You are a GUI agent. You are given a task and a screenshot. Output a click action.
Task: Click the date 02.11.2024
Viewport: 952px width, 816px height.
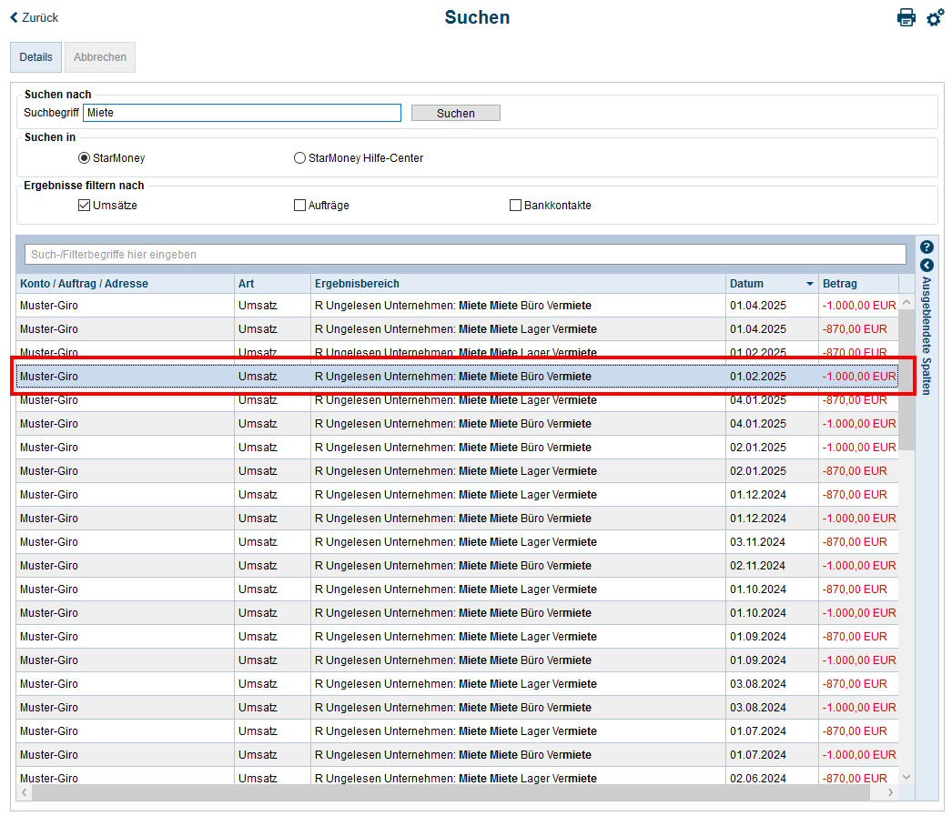[758, 566]
